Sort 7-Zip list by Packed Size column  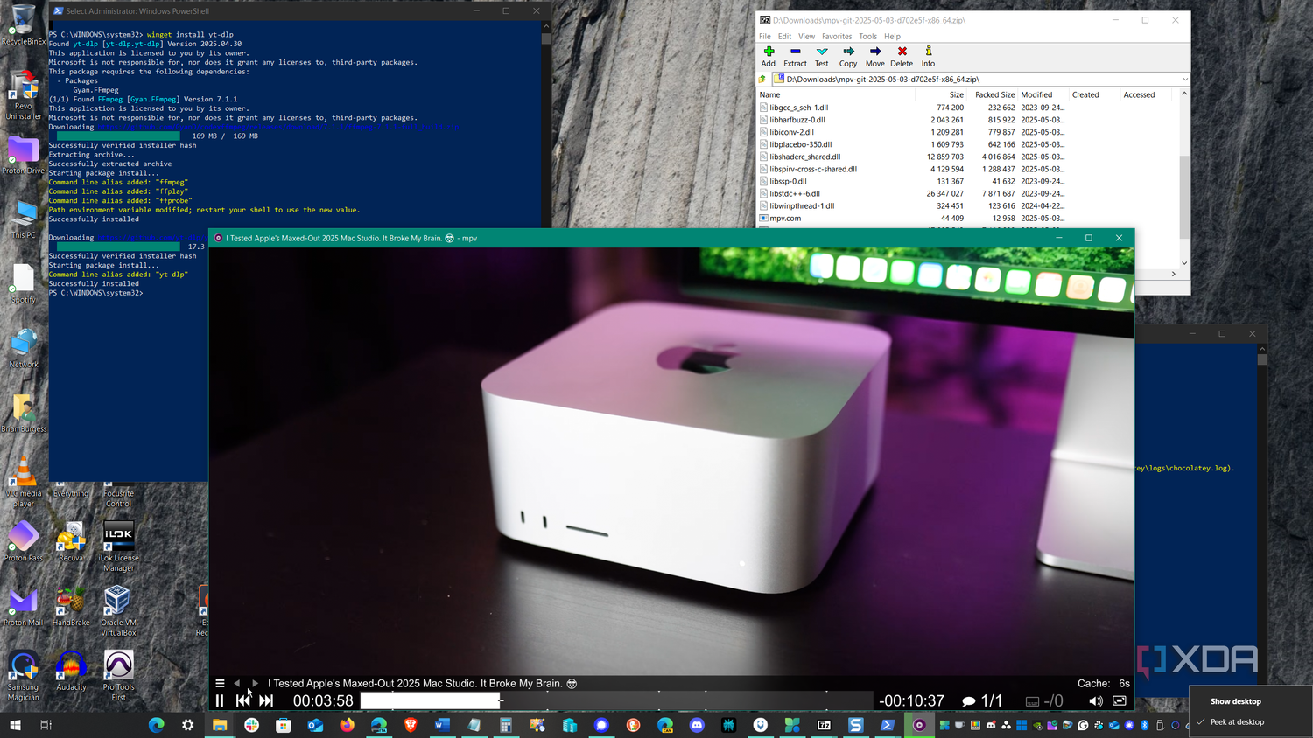[994, 94]
